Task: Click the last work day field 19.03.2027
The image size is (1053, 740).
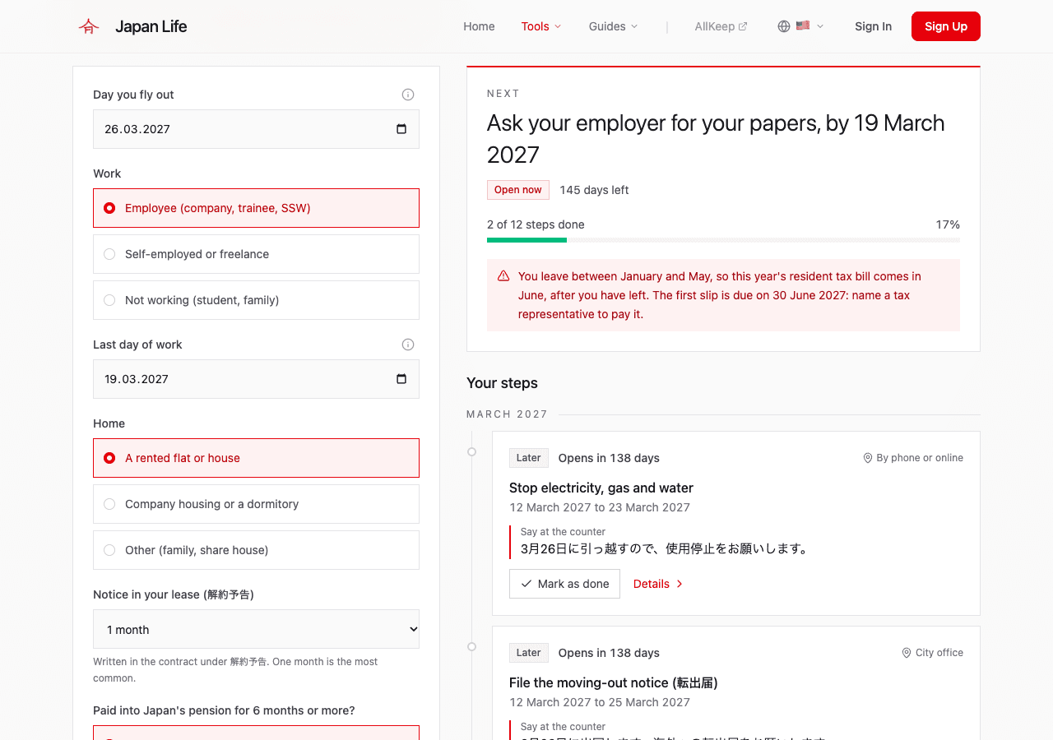Action: point(256,379)
